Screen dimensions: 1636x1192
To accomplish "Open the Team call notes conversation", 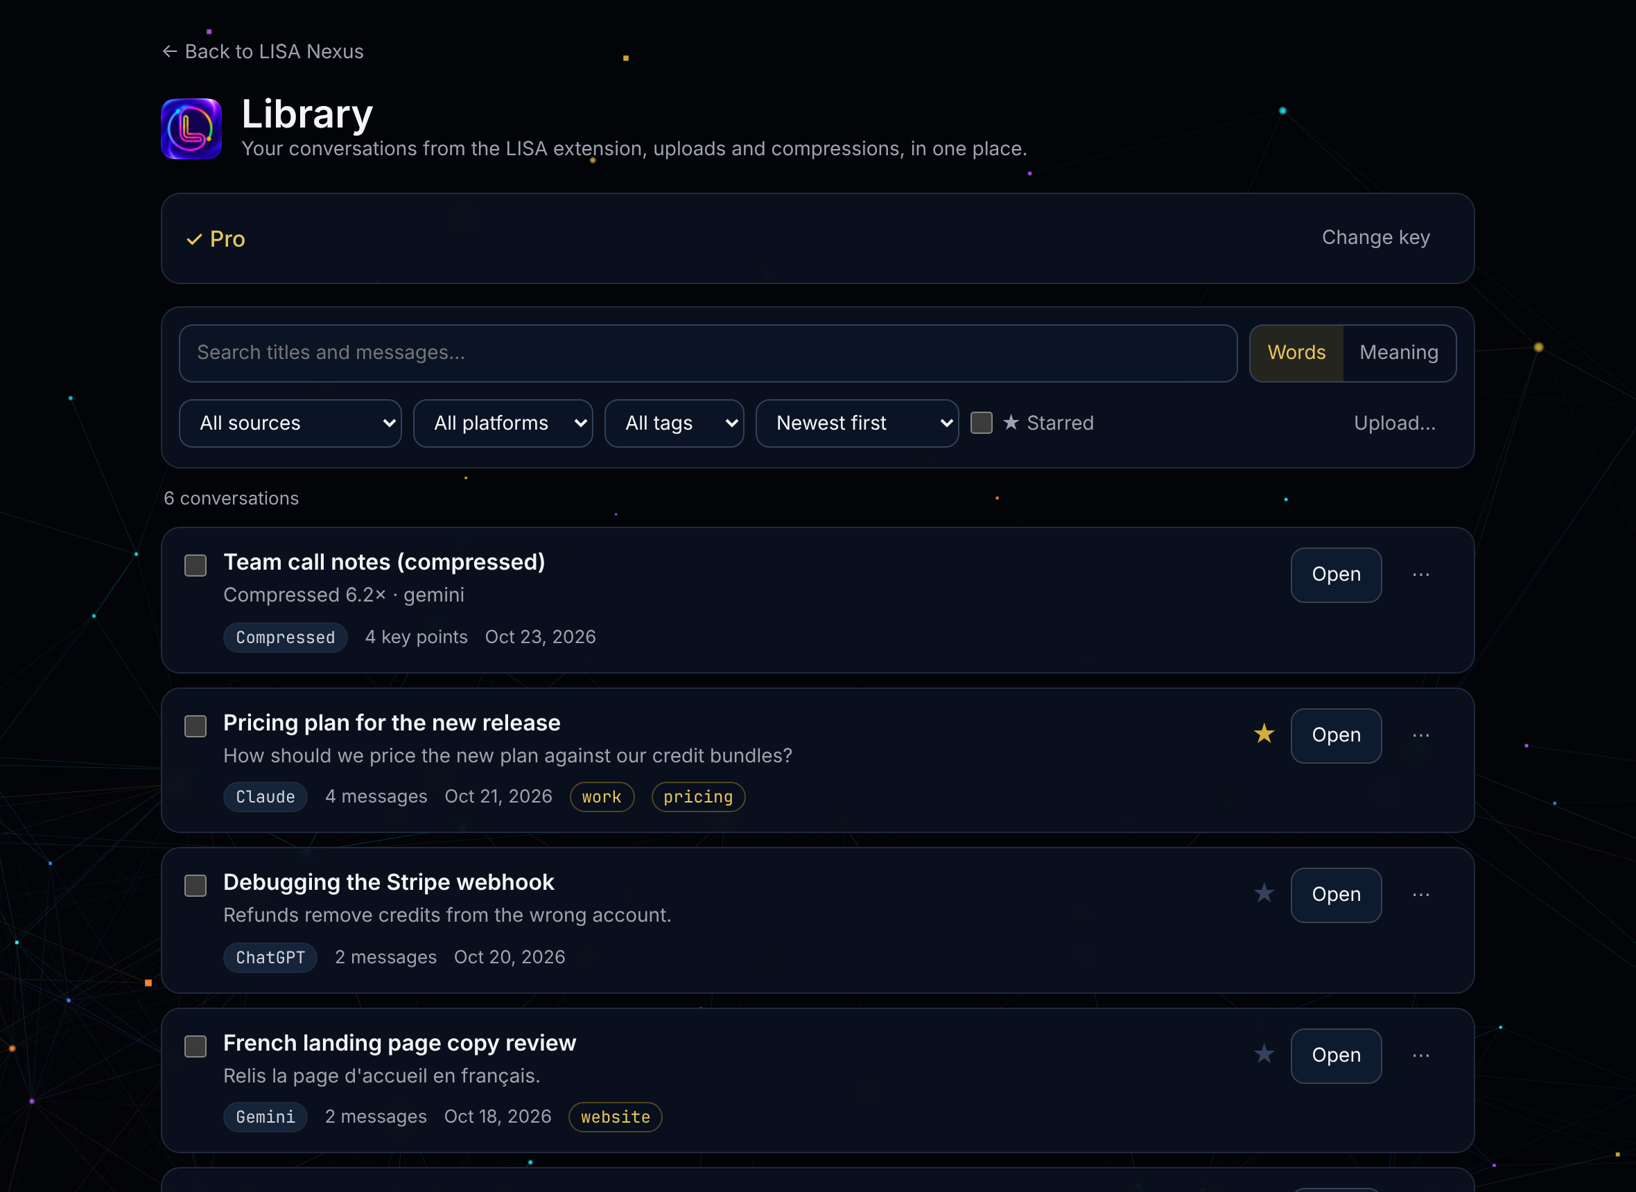I will coord(1336,575).
